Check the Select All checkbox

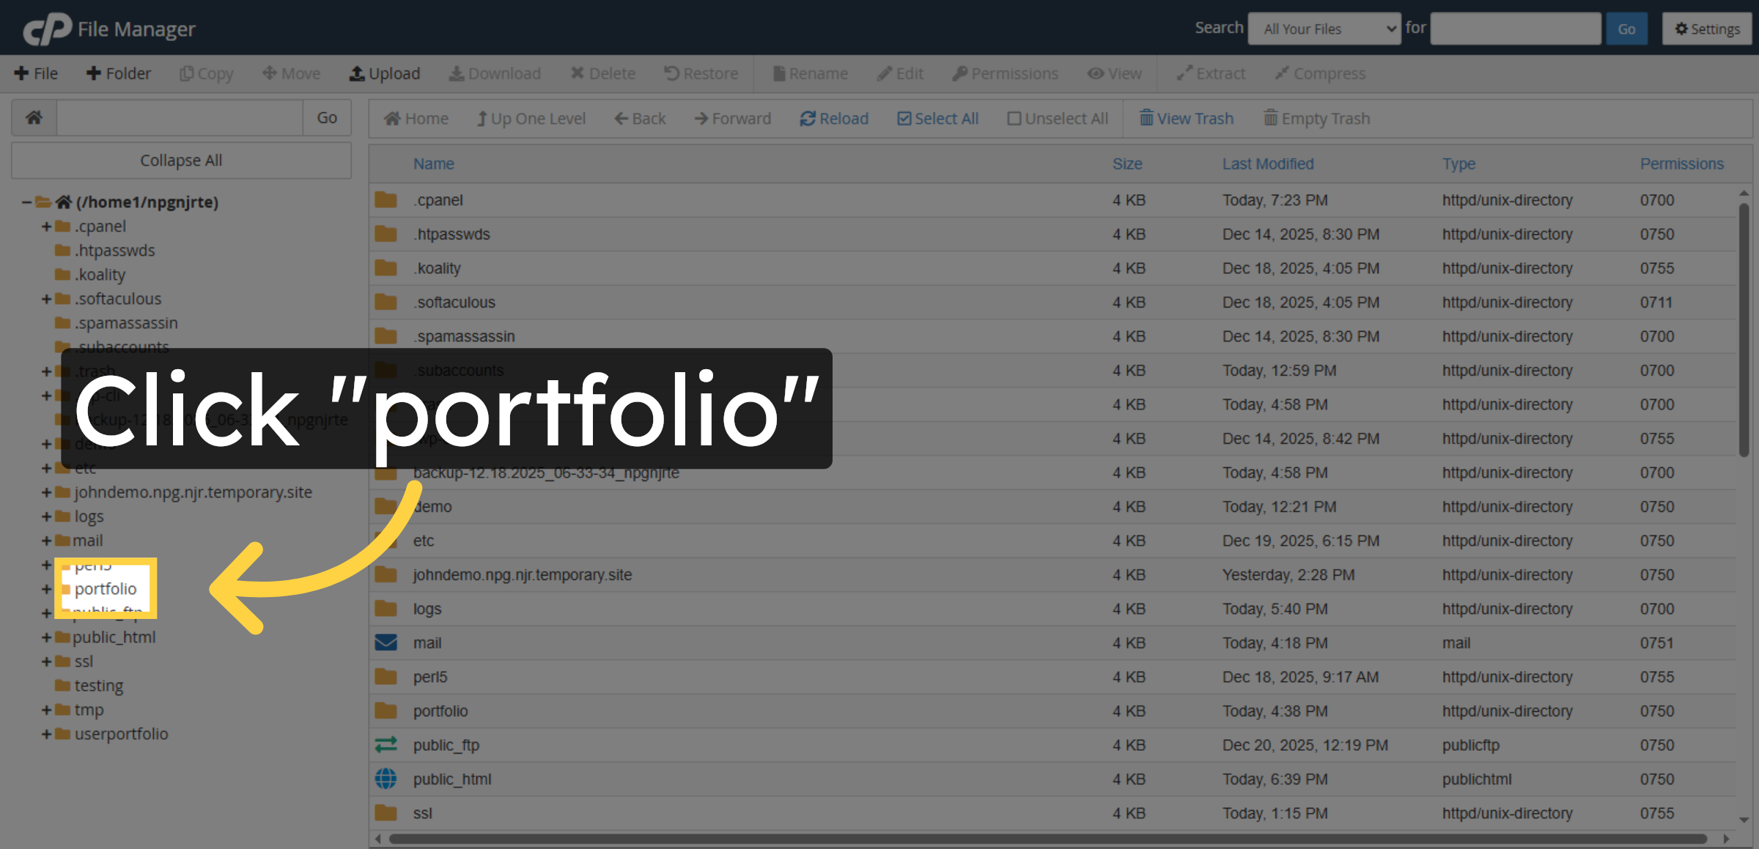point(906,118)
